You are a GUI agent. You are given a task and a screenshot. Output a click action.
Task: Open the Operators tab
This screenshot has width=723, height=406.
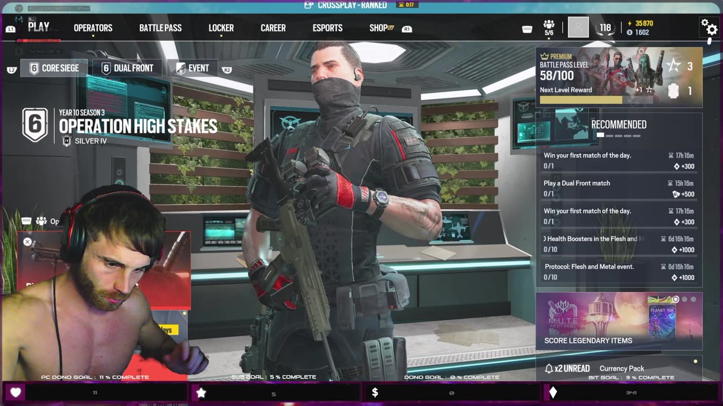[x=93, y=28]
